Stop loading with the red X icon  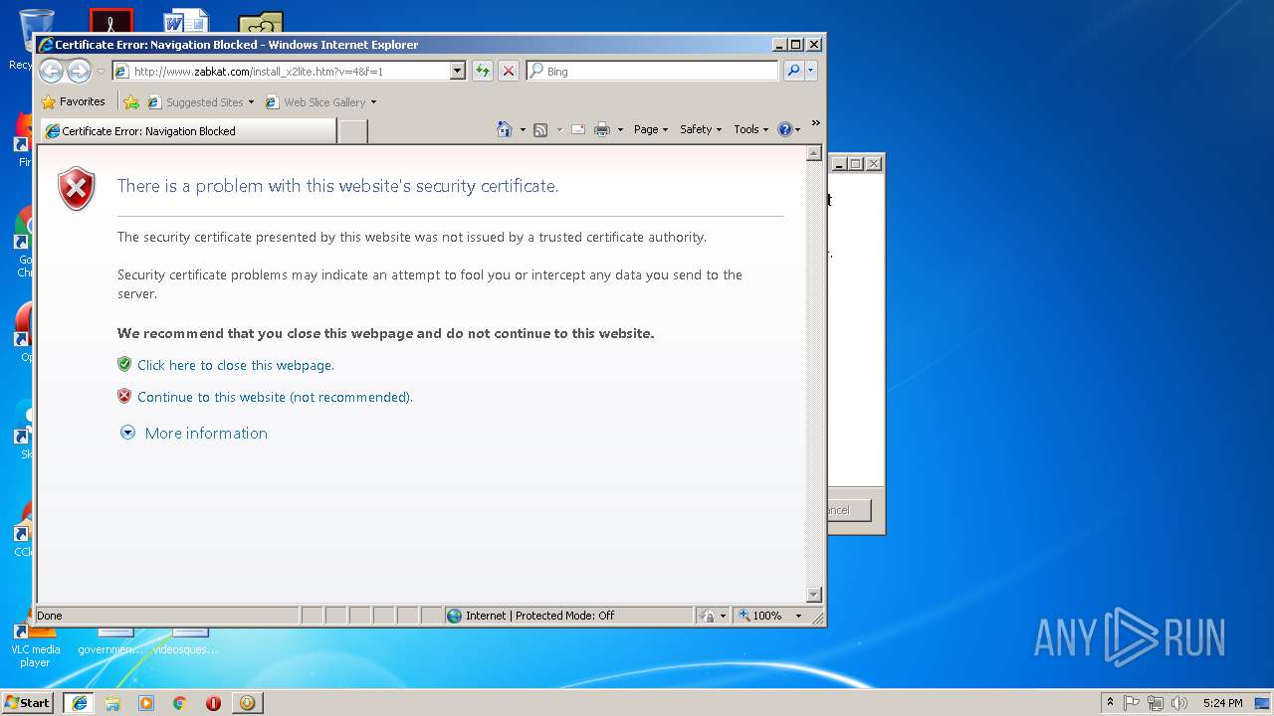(509, 71)
